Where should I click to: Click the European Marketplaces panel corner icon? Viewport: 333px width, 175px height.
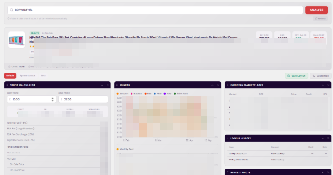(x=328, y=85)
